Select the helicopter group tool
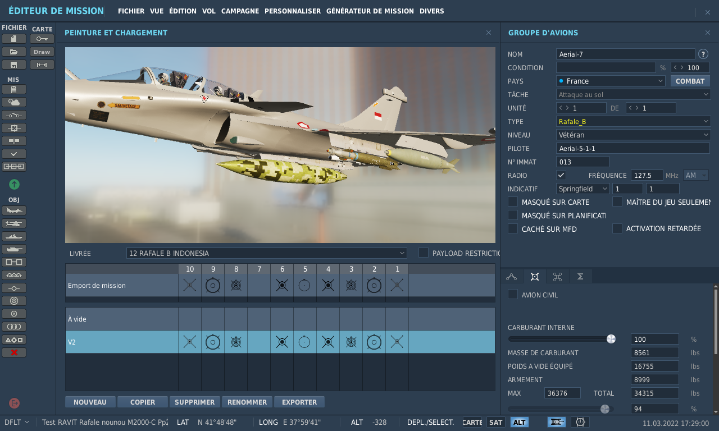This screenshot has width=719, height=431. click(x=14, y=223)
